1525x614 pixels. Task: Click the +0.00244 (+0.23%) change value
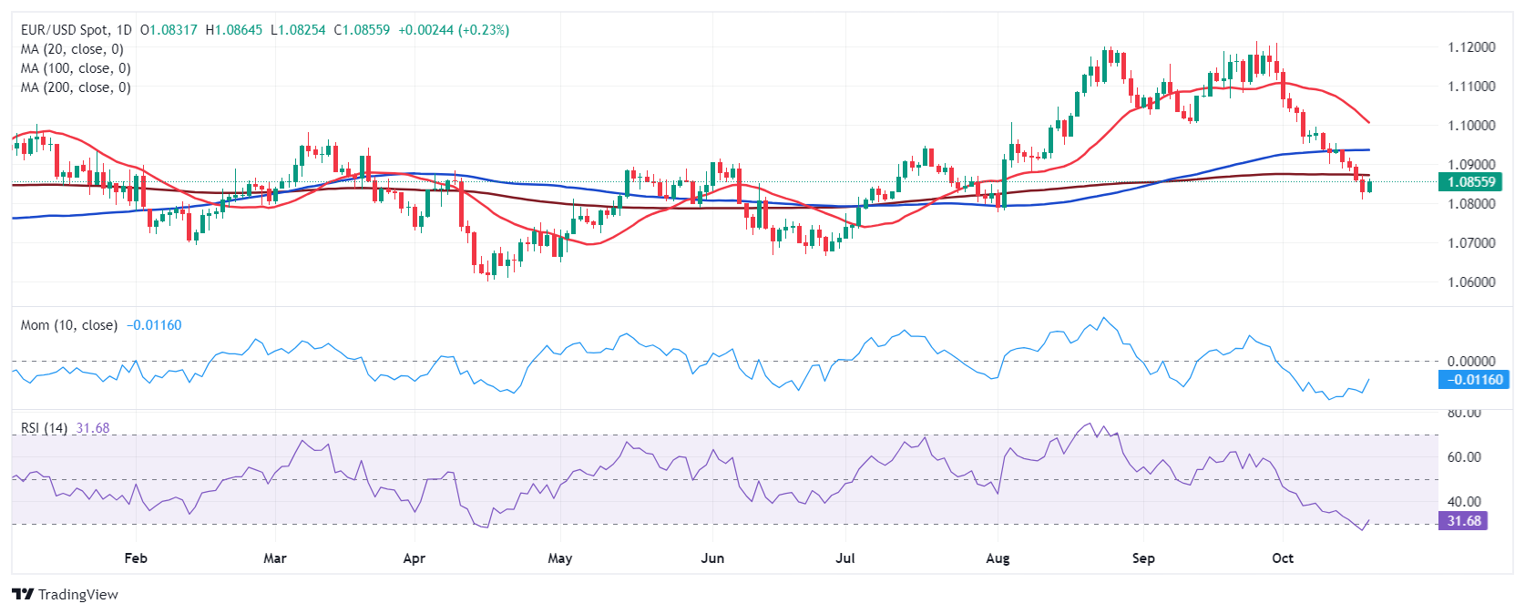click(454, 30)
